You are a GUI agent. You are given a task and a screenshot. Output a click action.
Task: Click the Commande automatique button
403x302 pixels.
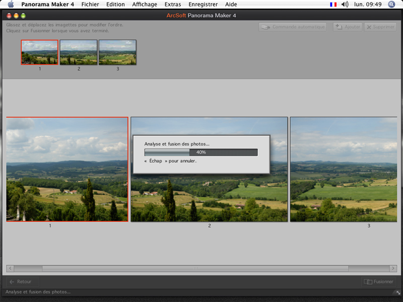tap(293, 27)
